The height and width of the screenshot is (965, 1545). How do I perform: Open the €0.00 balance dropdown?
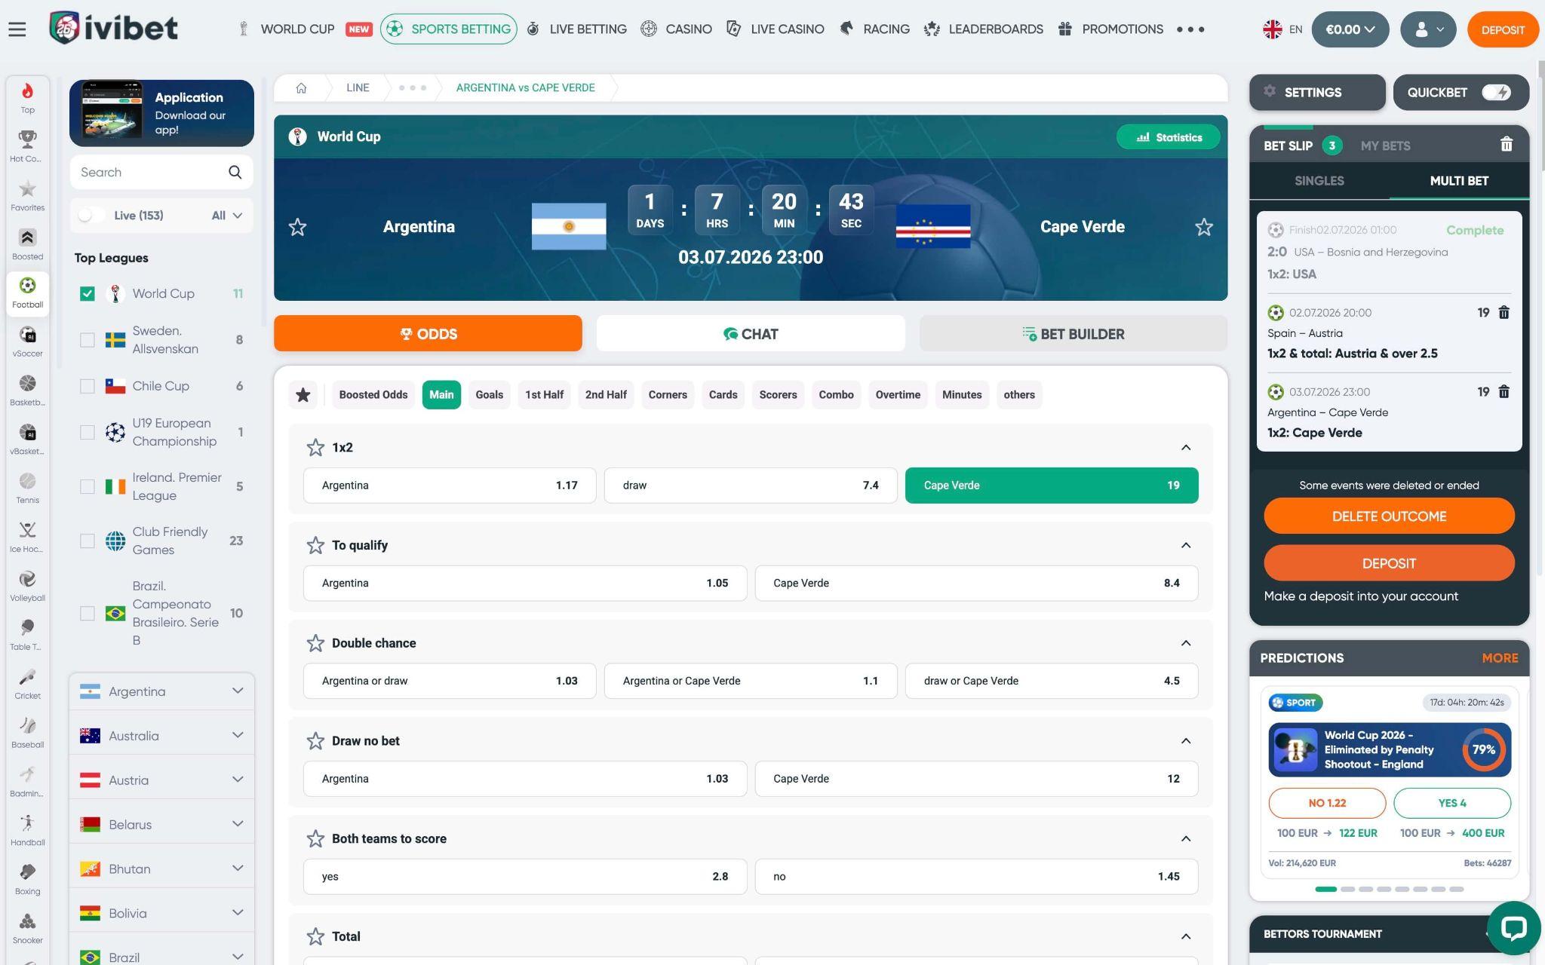(x=1350, y=29)
